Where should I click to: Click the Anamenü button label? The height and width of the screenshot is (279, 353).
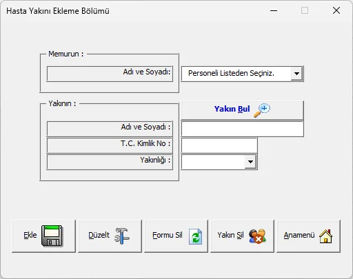pos(299,235)
